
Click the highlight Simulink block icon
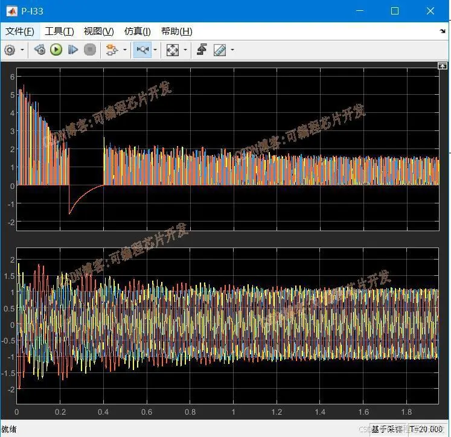click(x=110, y=50)
